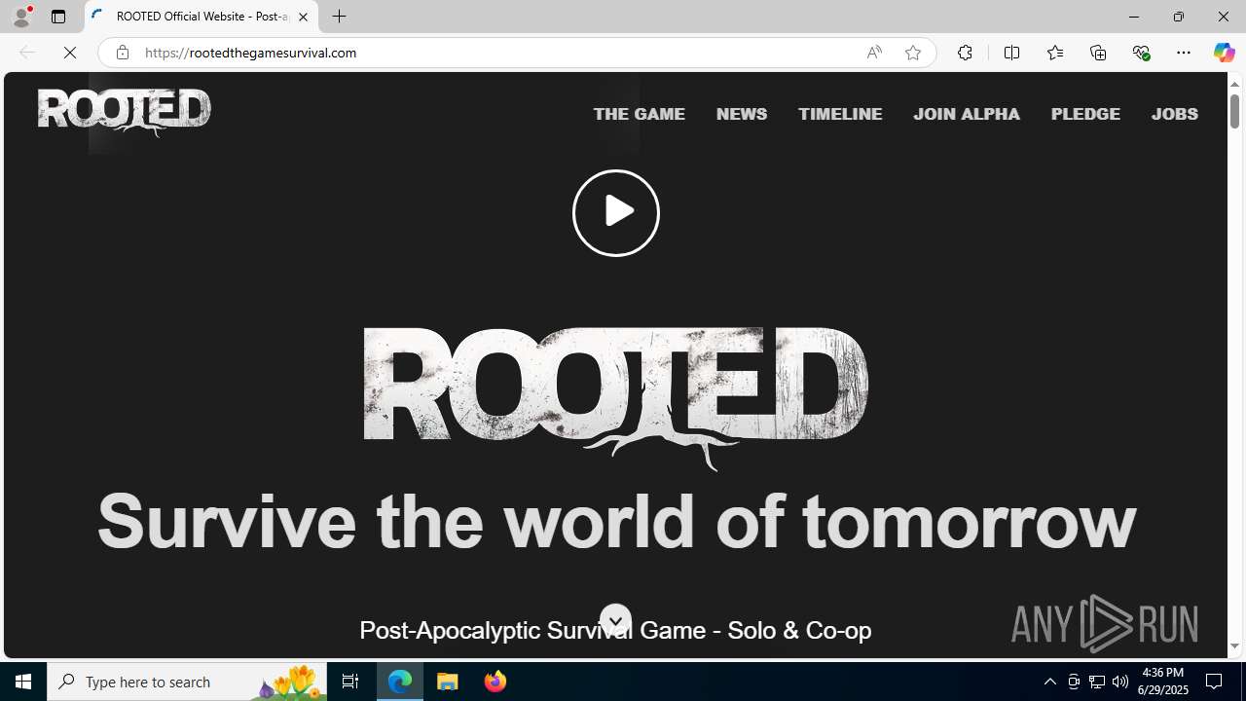Go back to previous page

click(26, 53)
